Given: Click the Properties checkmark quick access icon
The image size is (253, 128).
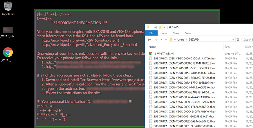Looking at the screenshot, I should (x=155, y=27).
